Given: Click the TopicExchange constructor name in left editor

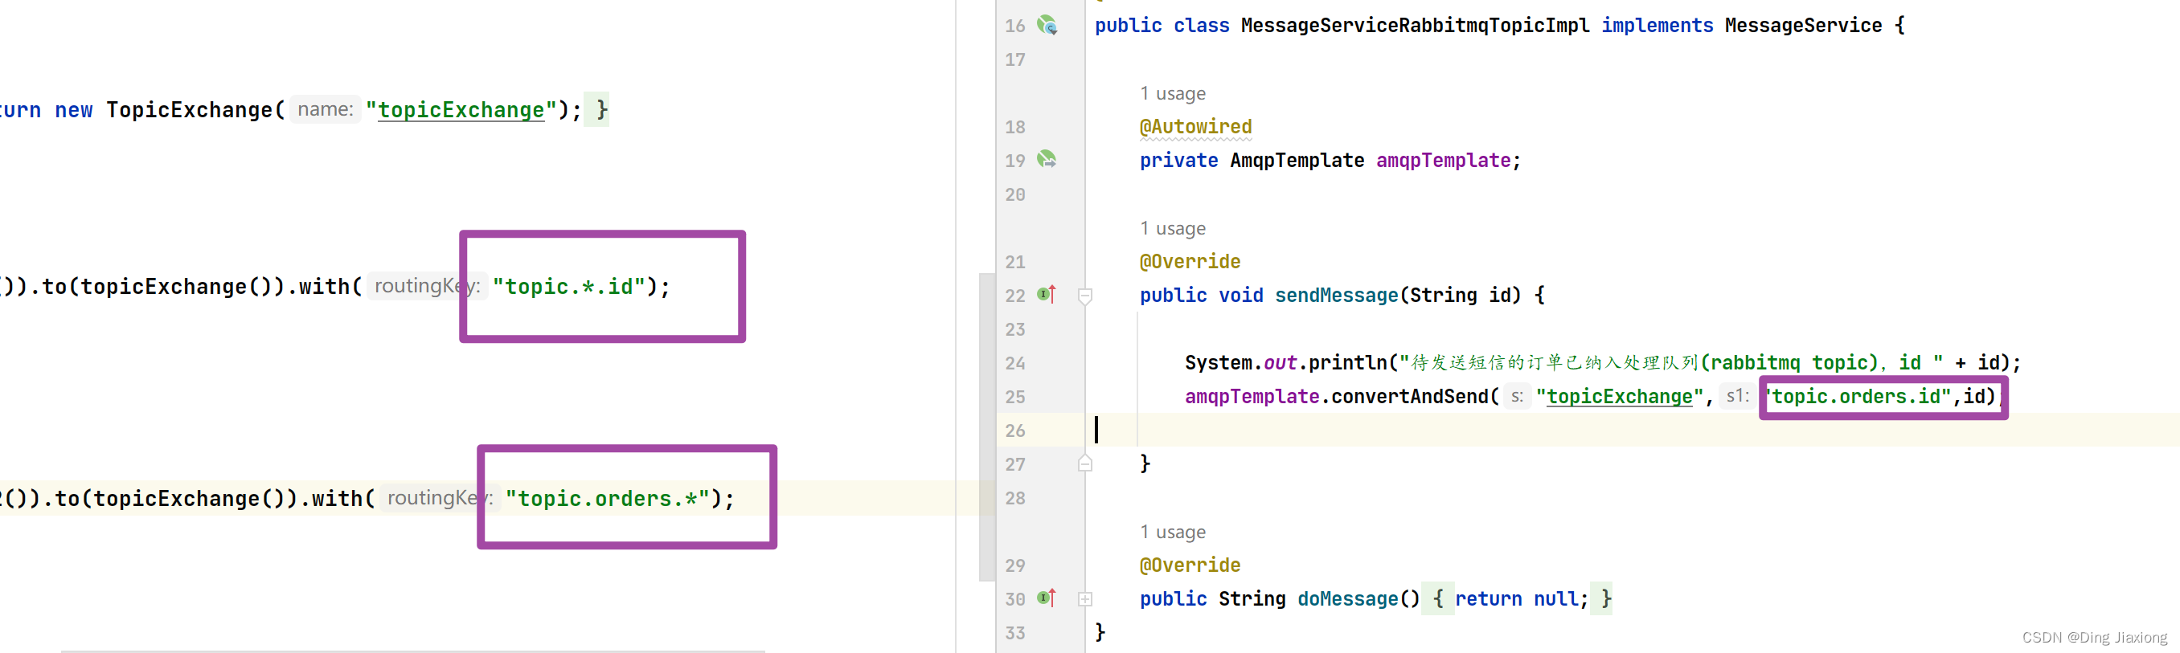Looking at the screenshot, I should point(189,110).
